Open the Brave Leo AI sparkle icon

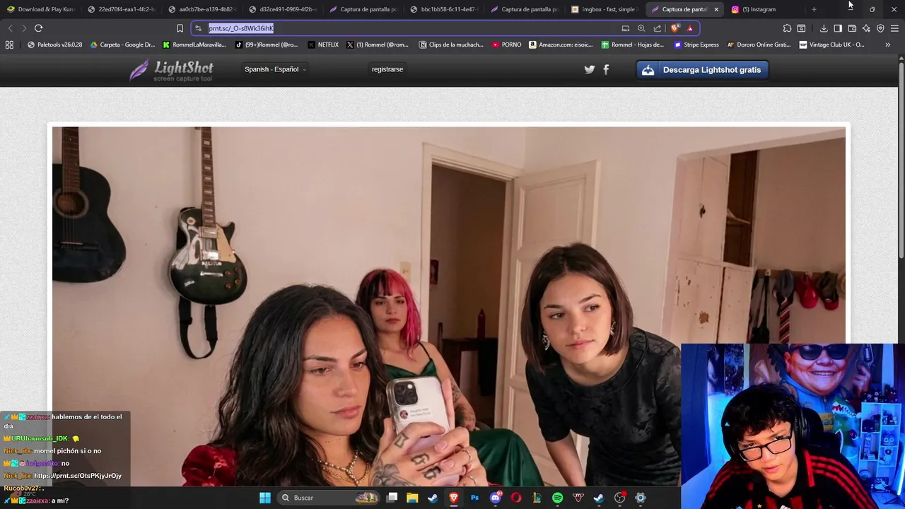pyautogui.click(x=866, y=28)
